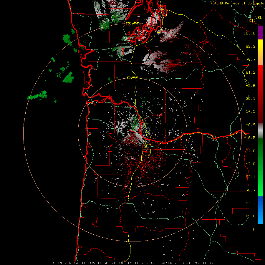Click the 50 NMI range ring label
The width and height of the screenshot is (265, 265).
132,78
